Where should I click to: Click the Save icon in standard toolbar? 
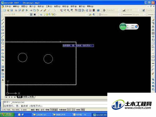[12, 10]
